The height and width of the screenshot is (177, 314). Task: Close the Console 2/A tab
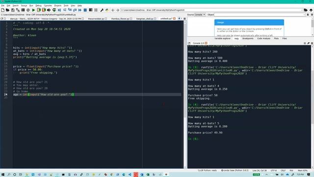click(x=206, y=43)
